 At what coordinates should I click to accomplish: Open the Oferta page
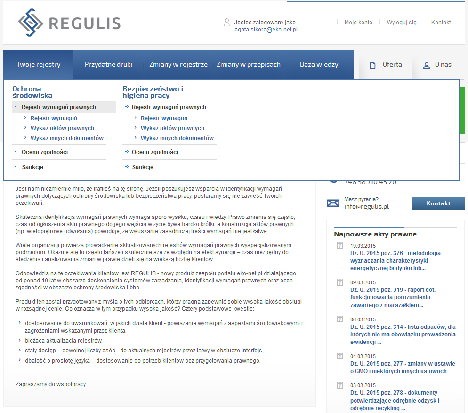coord(386,65)
